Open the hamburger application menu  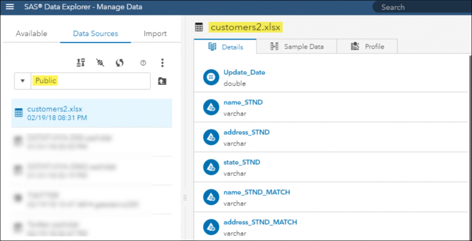point(10,7)
